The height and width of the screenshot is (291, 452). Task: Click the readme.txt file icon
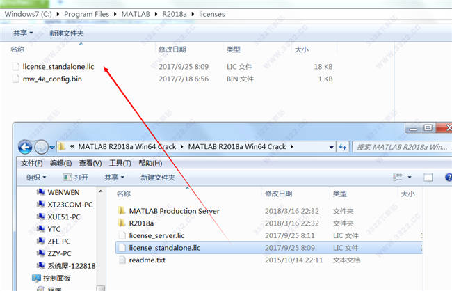122,260
